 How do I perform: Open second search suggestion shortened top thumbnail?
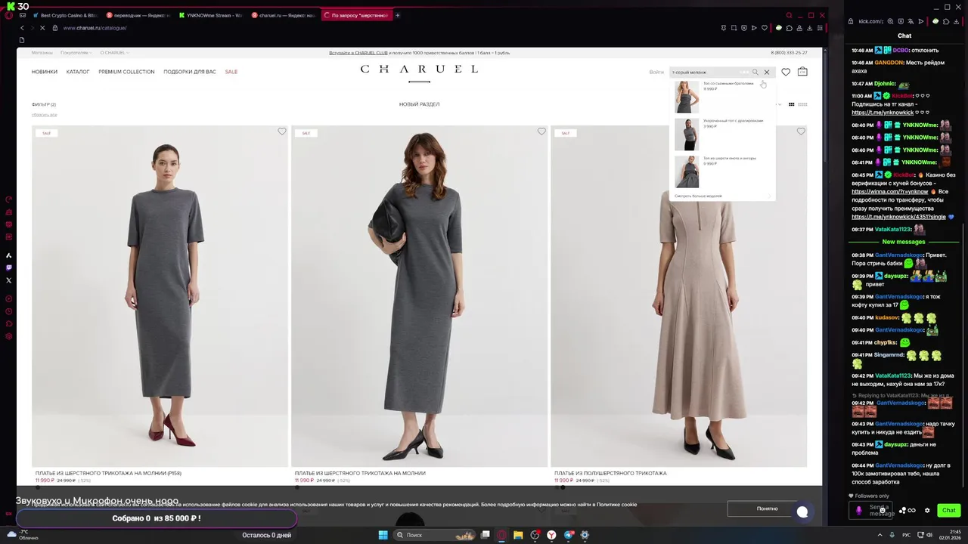click(x=687, y=134)
